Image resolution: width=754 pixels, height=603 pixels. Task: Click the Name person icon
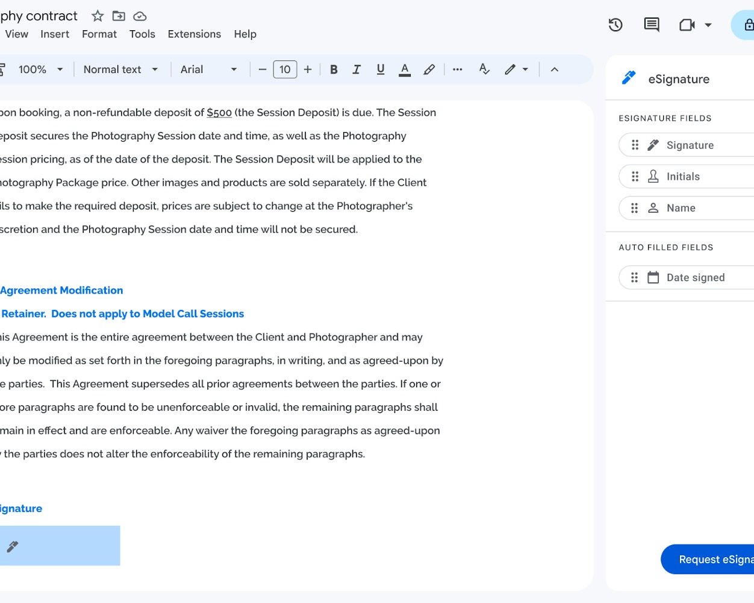[653, 208]
